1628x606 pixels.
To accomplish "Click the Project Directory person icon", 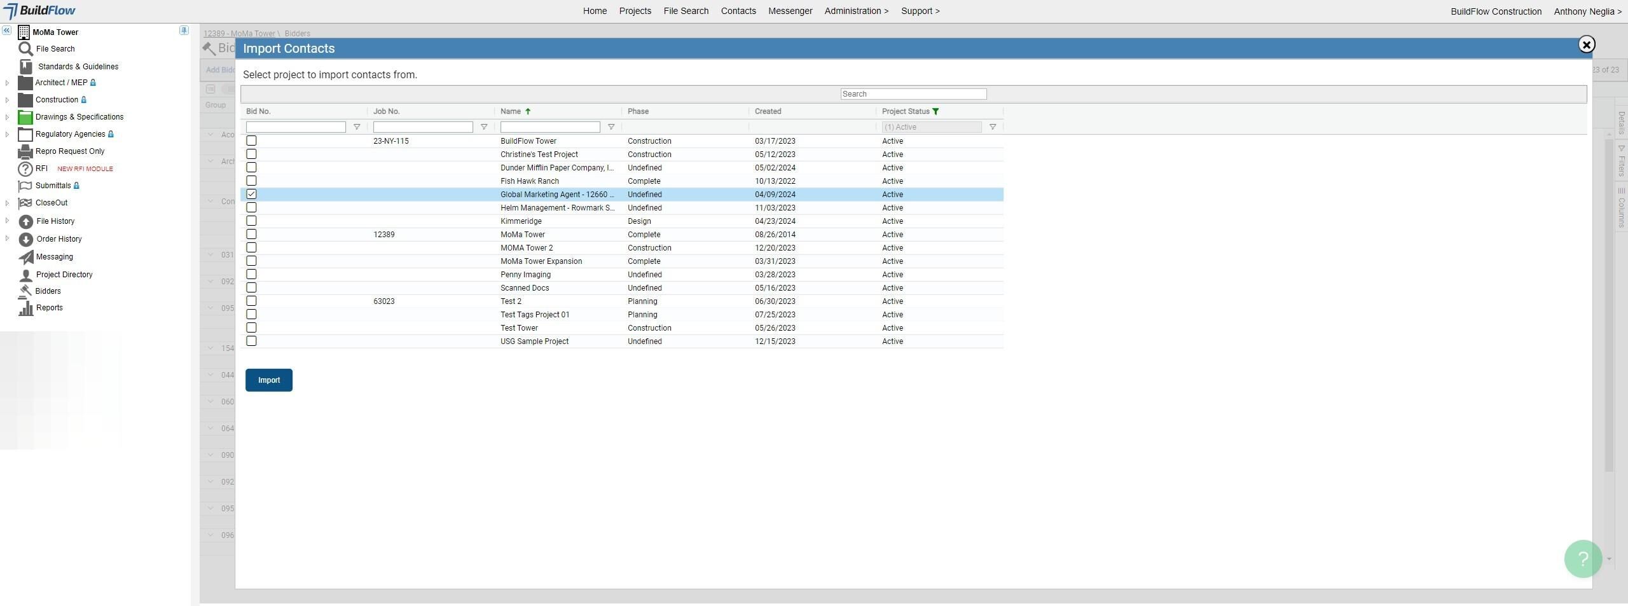I will pos(25,275).
